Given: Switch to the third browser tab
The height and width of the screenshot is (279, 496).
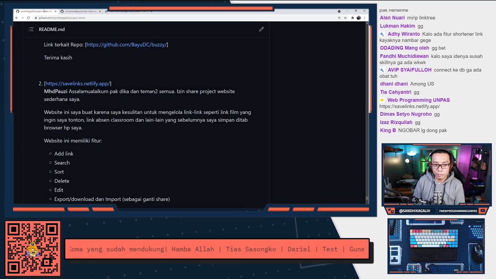Looking at the screenshot, I should pyautogui.click(x=125, y=11).
